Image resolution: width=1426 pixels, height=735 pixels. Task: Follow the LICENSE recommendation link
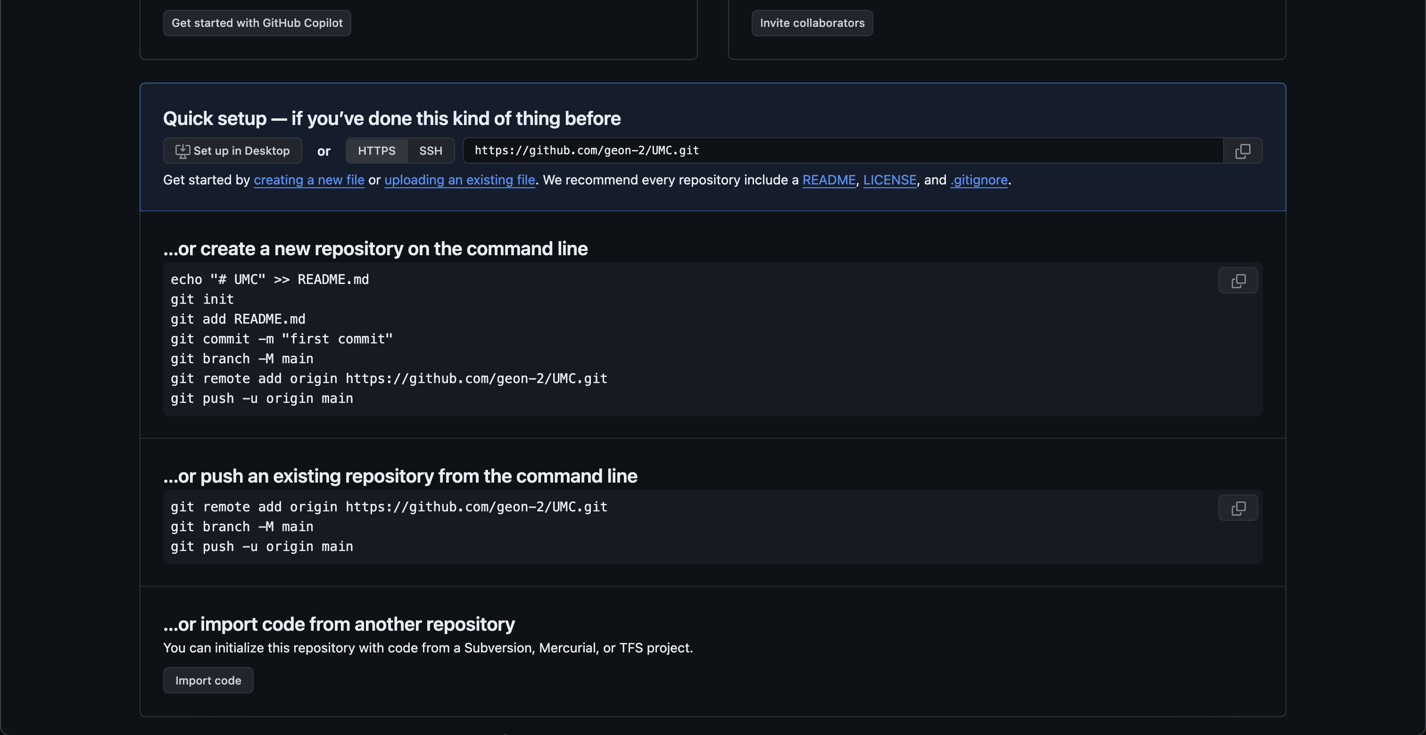pyautogui.click(x=889, y=180)
